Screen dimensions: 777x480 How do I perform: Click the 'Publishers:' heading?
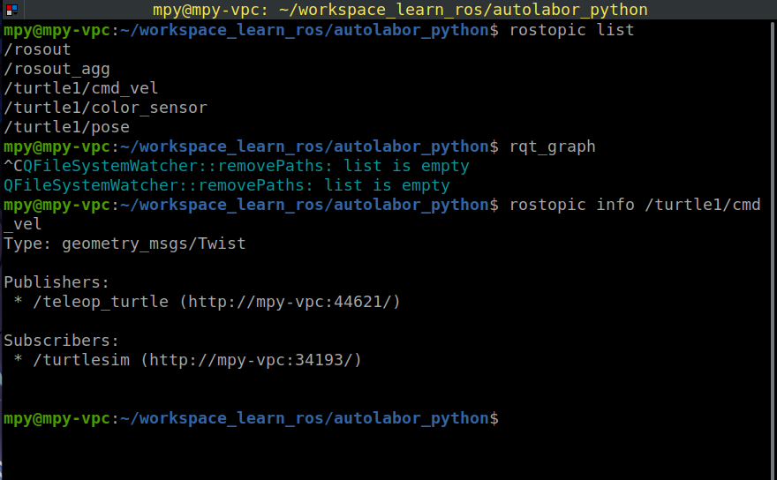click(57, 282)
